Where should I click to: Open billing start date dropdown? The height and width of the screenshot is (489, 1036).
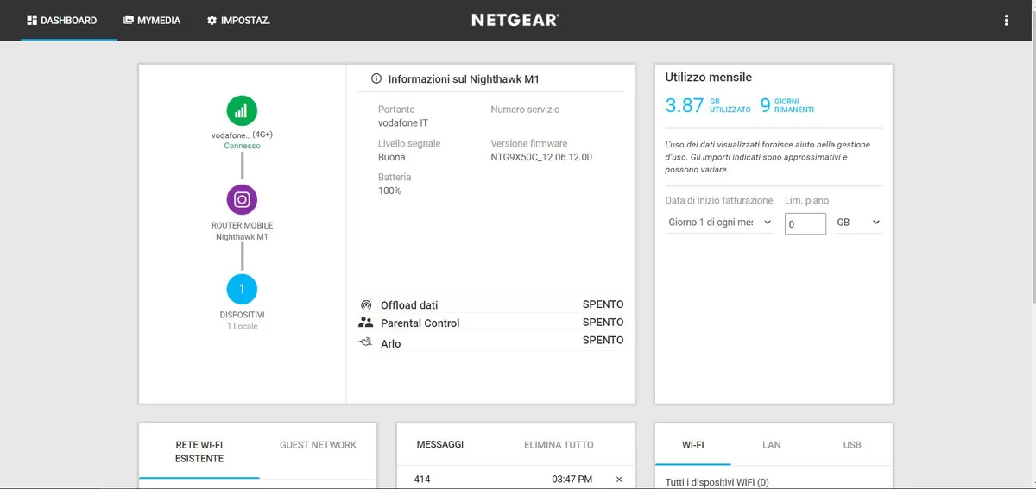pyautogui.click(x=720, y=223)
